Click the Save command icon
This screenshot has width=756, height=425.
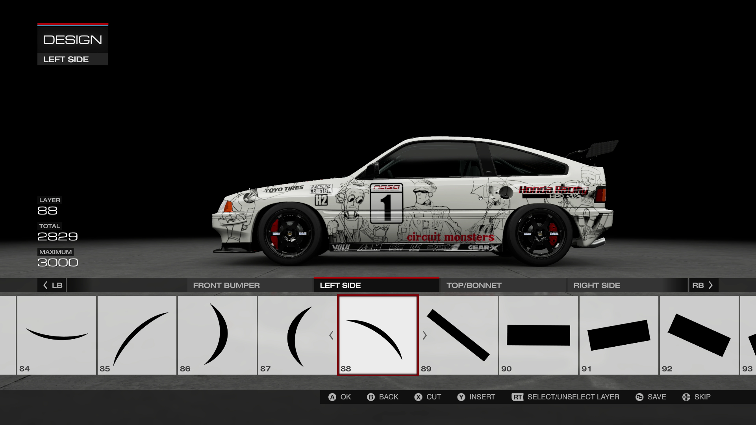[x=640, y=397]
